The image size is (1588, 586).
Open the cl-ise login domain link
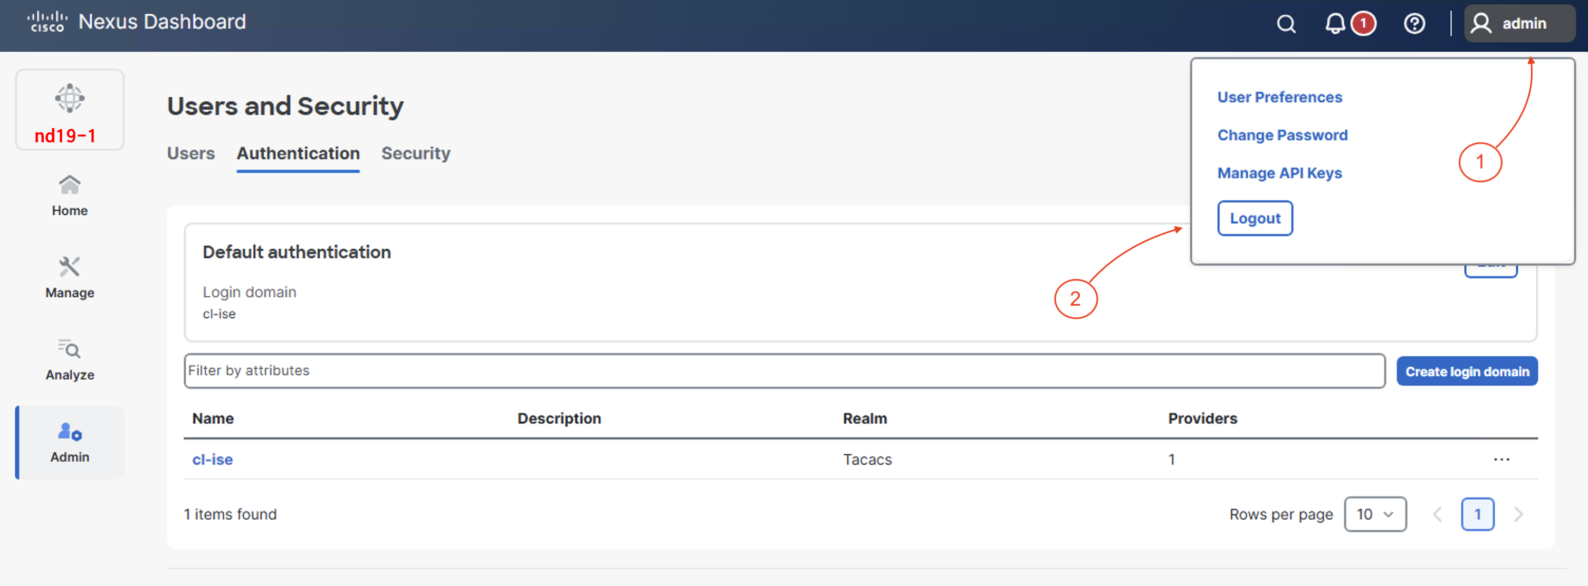pyautogui.click(x=213, y=459)
